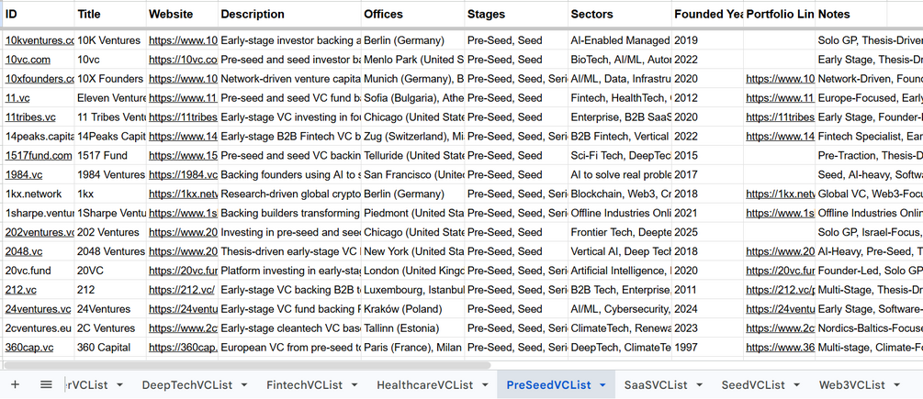Select the Founded Year header cell

707,14
